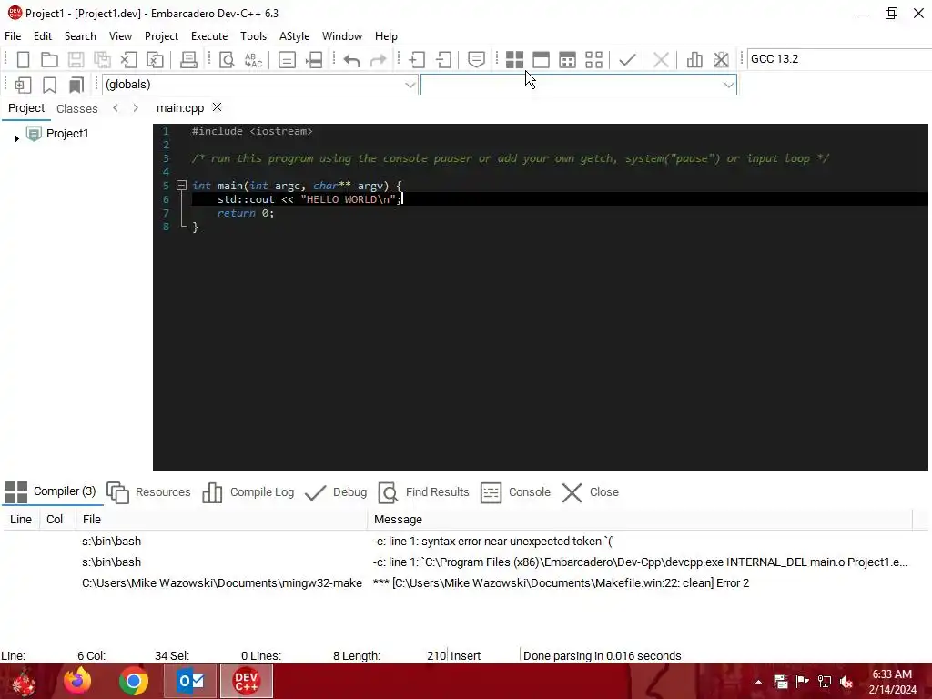Screen dimensions: 932x699
Task: Open the Edit menu
Action: [x=43, y=36]
